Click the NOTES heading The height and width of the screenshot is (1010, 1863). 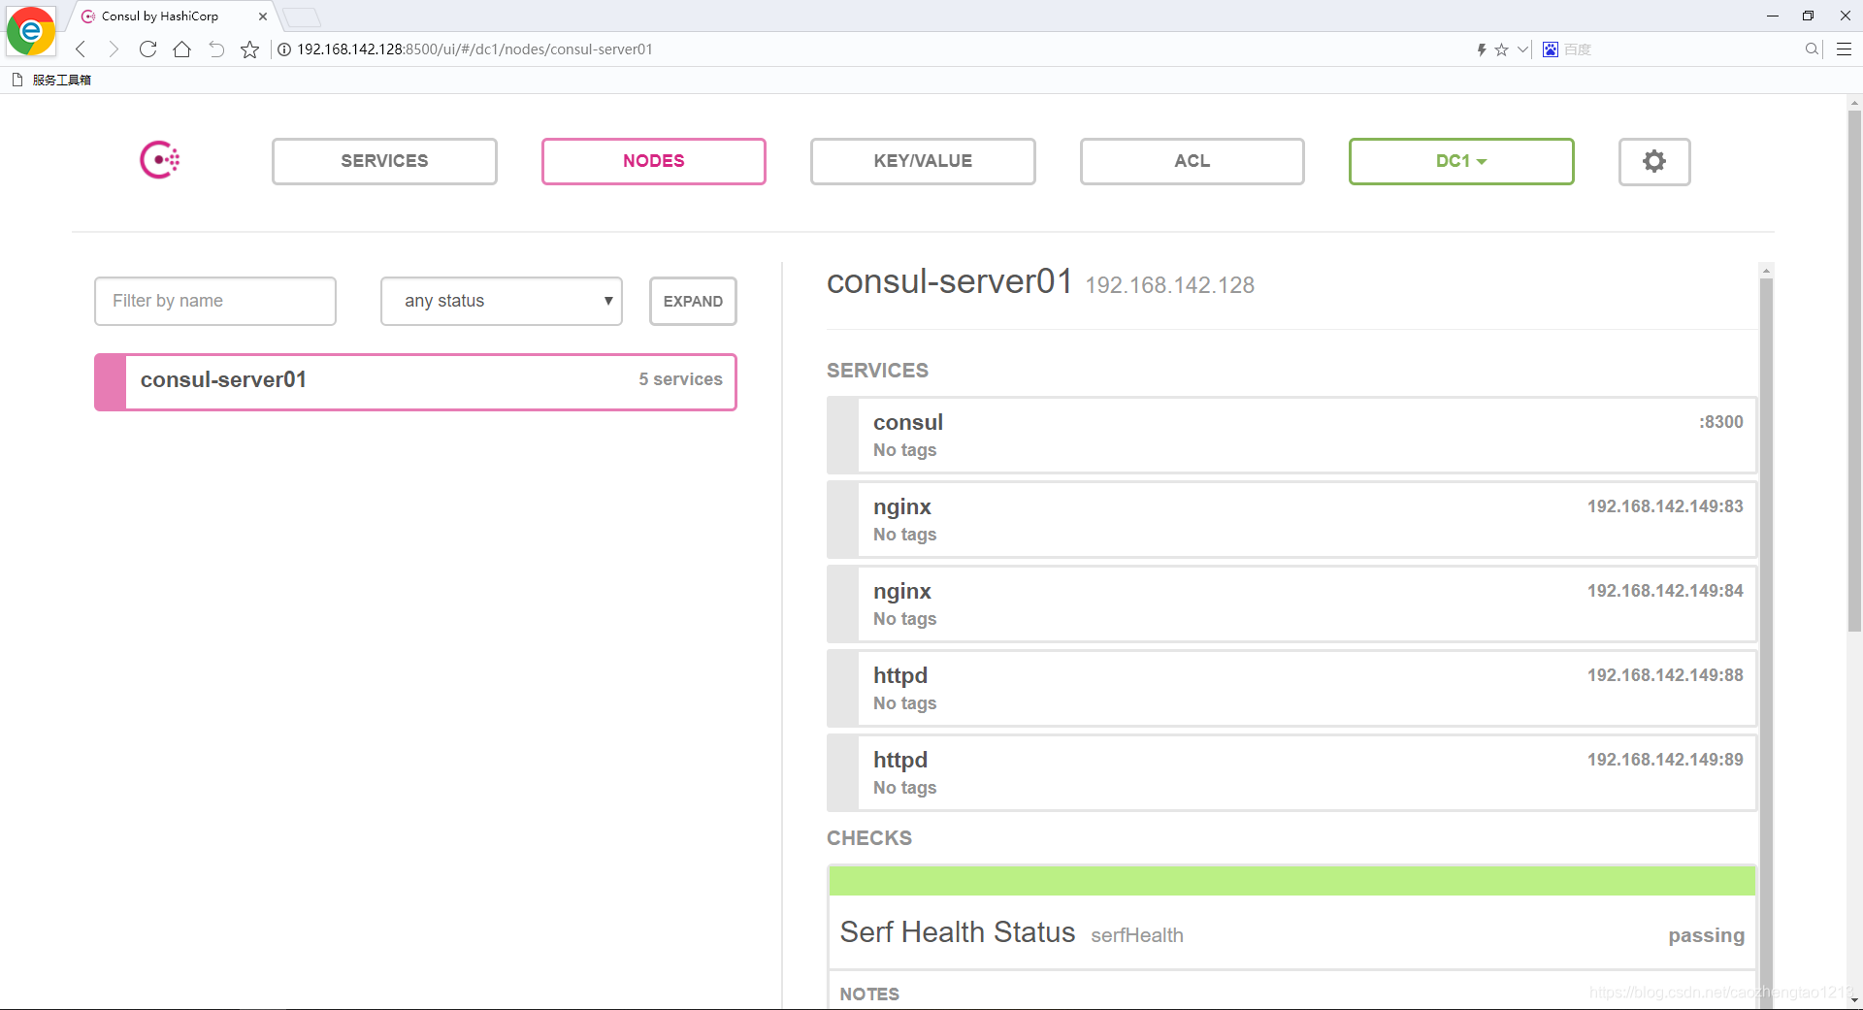[x=869, y=994]
